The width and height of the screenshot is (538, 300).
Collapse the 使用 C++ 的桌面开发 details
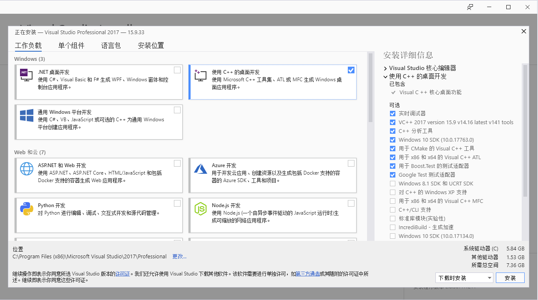[x=385, y=76]
